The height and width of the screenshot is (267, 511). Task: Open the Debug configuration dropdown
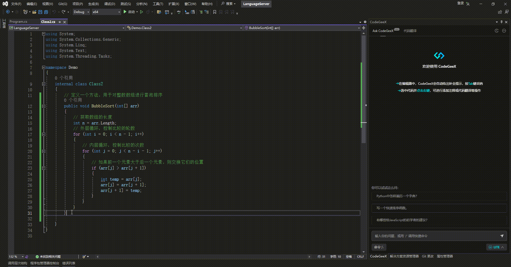pos(81,12)
